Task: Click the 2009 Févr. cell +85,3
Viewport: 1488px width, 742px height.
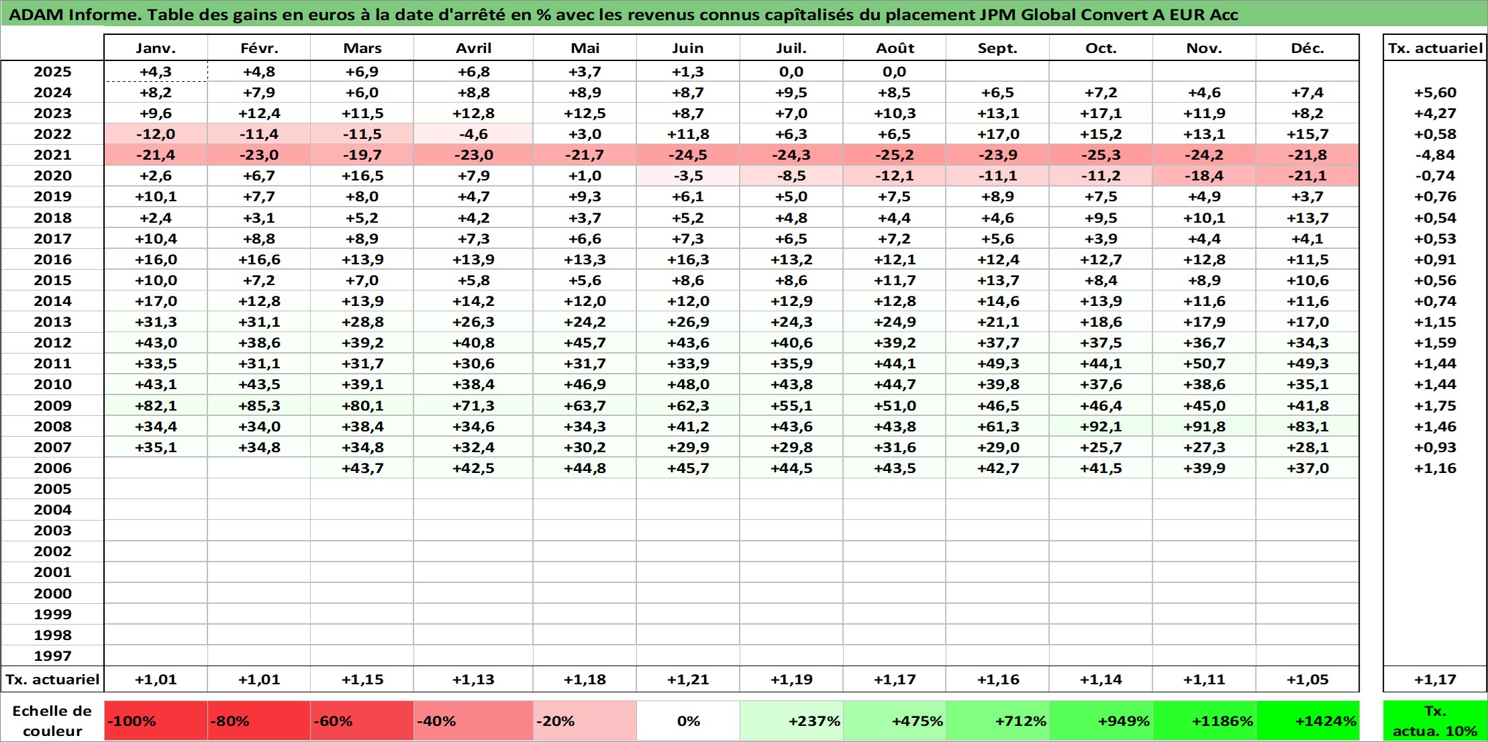Action: coord(259,406)
